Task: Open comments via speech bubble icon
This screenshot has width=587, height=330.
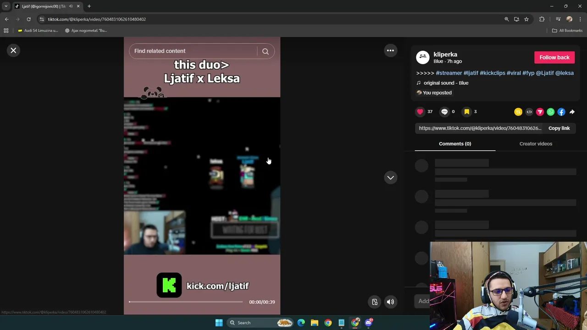Action: coord(444,111)
